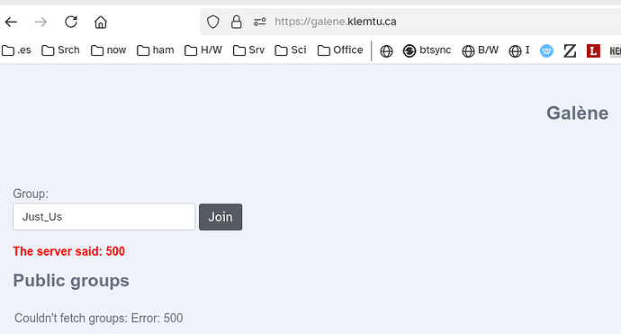621x334 pixels.
Task: Open the B/W bookmark
Action: click(x=480, y=50)
